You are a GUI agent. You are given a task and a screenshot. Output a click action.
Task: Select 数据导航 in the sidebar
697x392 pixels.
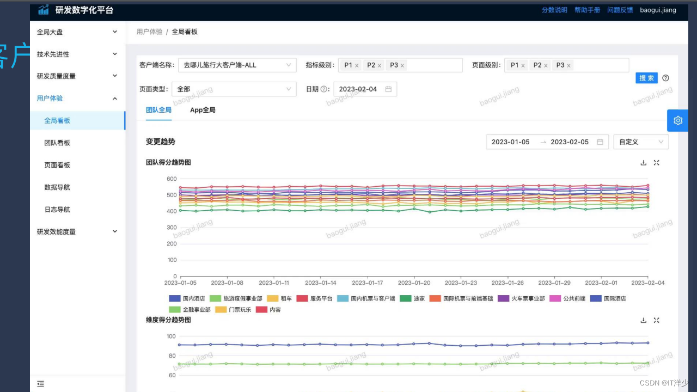point(77,188)
